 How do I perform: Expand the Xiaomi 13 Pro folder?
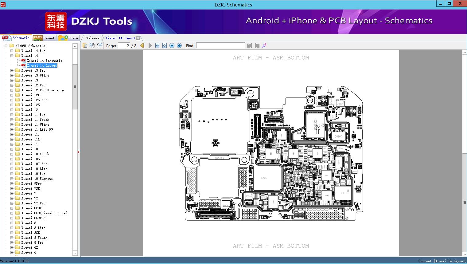coord(12,70)
